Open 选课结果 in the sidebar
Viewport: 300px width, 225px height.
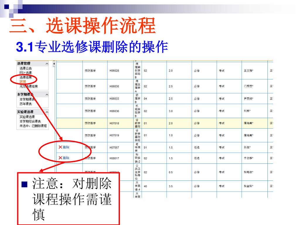pyautogui.click(x=26, y=77)
